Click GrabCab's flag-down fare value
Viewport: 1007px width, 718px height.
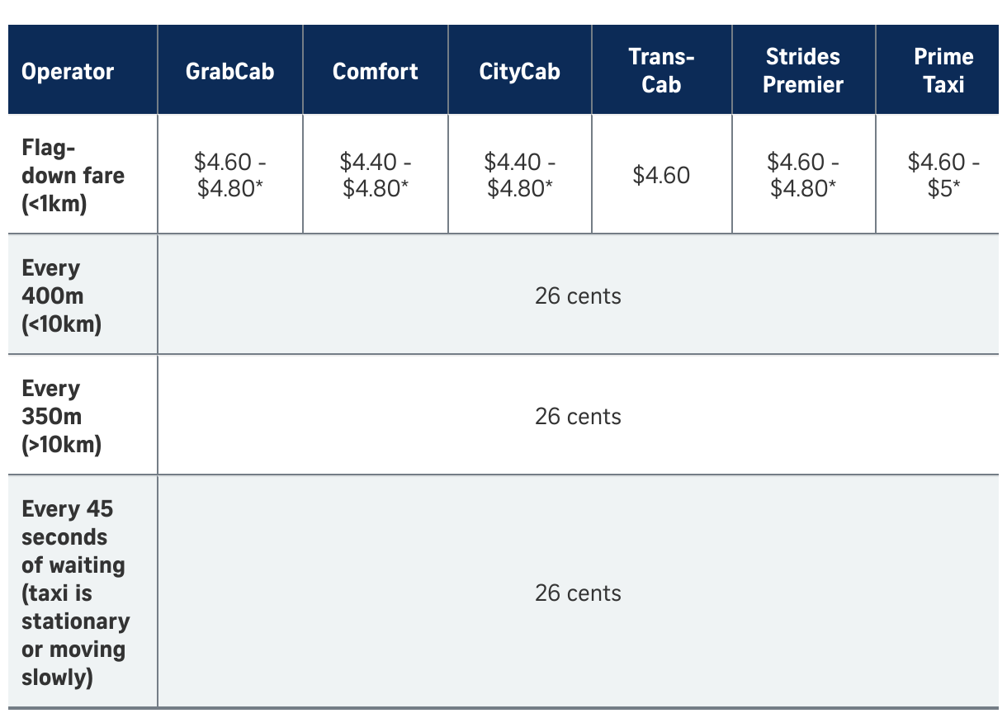(x=229, y=175)
